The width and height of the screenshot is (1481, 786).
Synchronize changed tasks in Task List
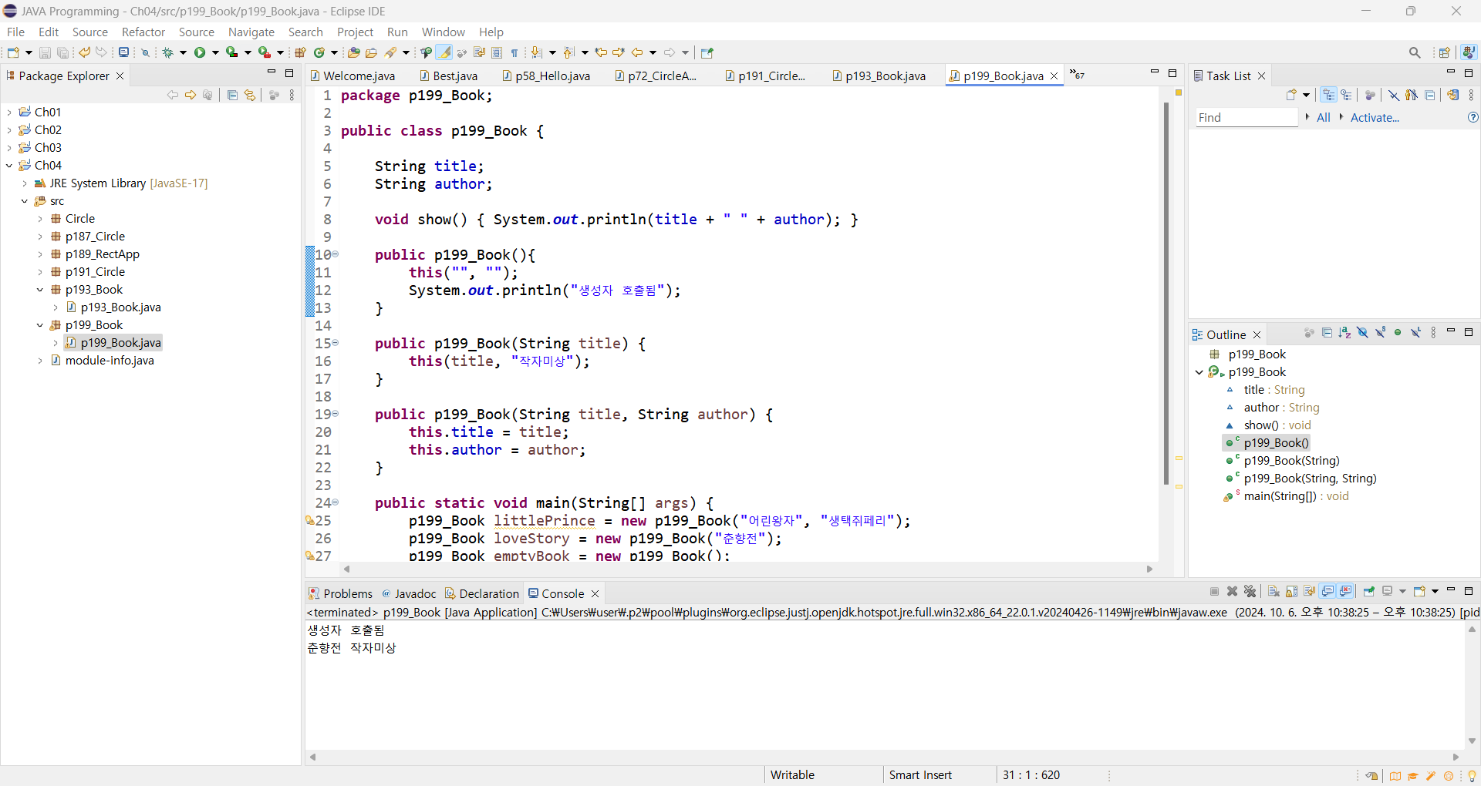coord(1453,95)
